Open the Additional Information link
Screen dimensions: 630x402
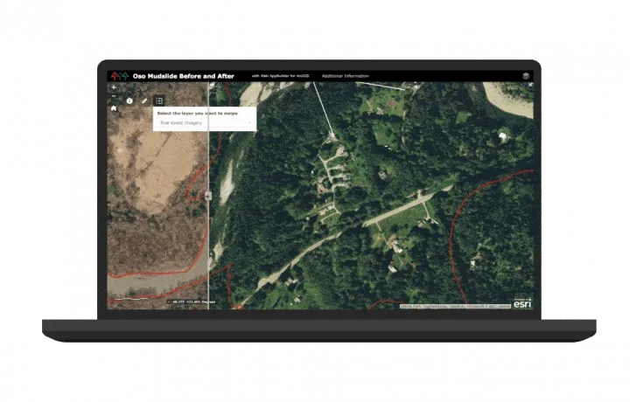[x=345, y=76]
